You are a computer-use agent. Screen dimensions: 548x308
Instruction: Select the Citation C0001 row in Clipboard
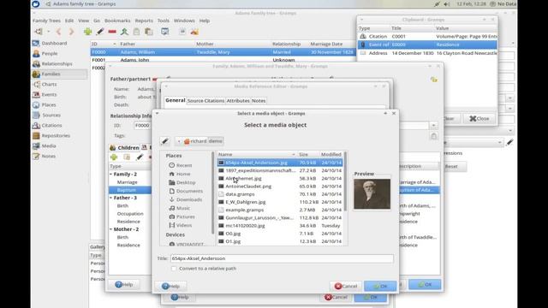click(427, 36)
